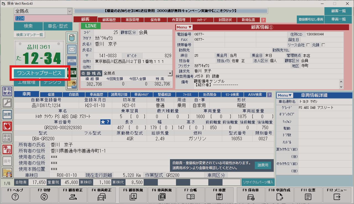Select the 整備相談 tab
This screenshot has width=354, height=204.
coord(164,95)
